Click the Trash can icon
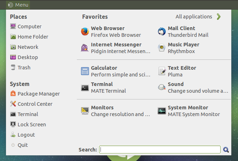 pyautogui.click(x=13, y=67)
